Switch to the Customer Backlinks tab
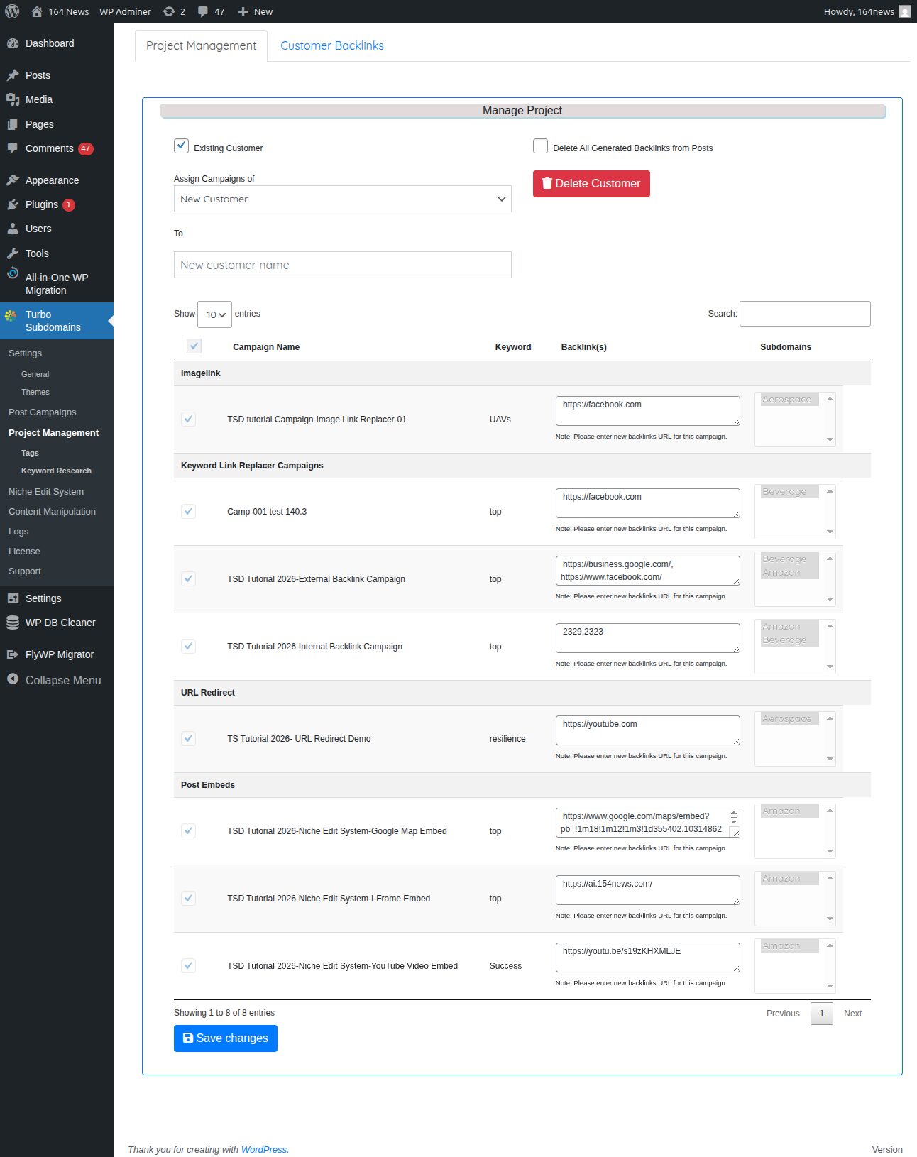 (331, 45)
